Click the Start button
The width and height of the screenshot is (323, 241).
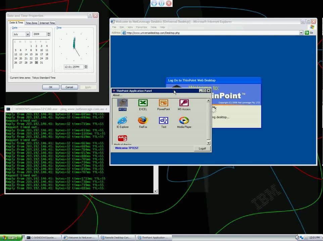pos(11,238)
